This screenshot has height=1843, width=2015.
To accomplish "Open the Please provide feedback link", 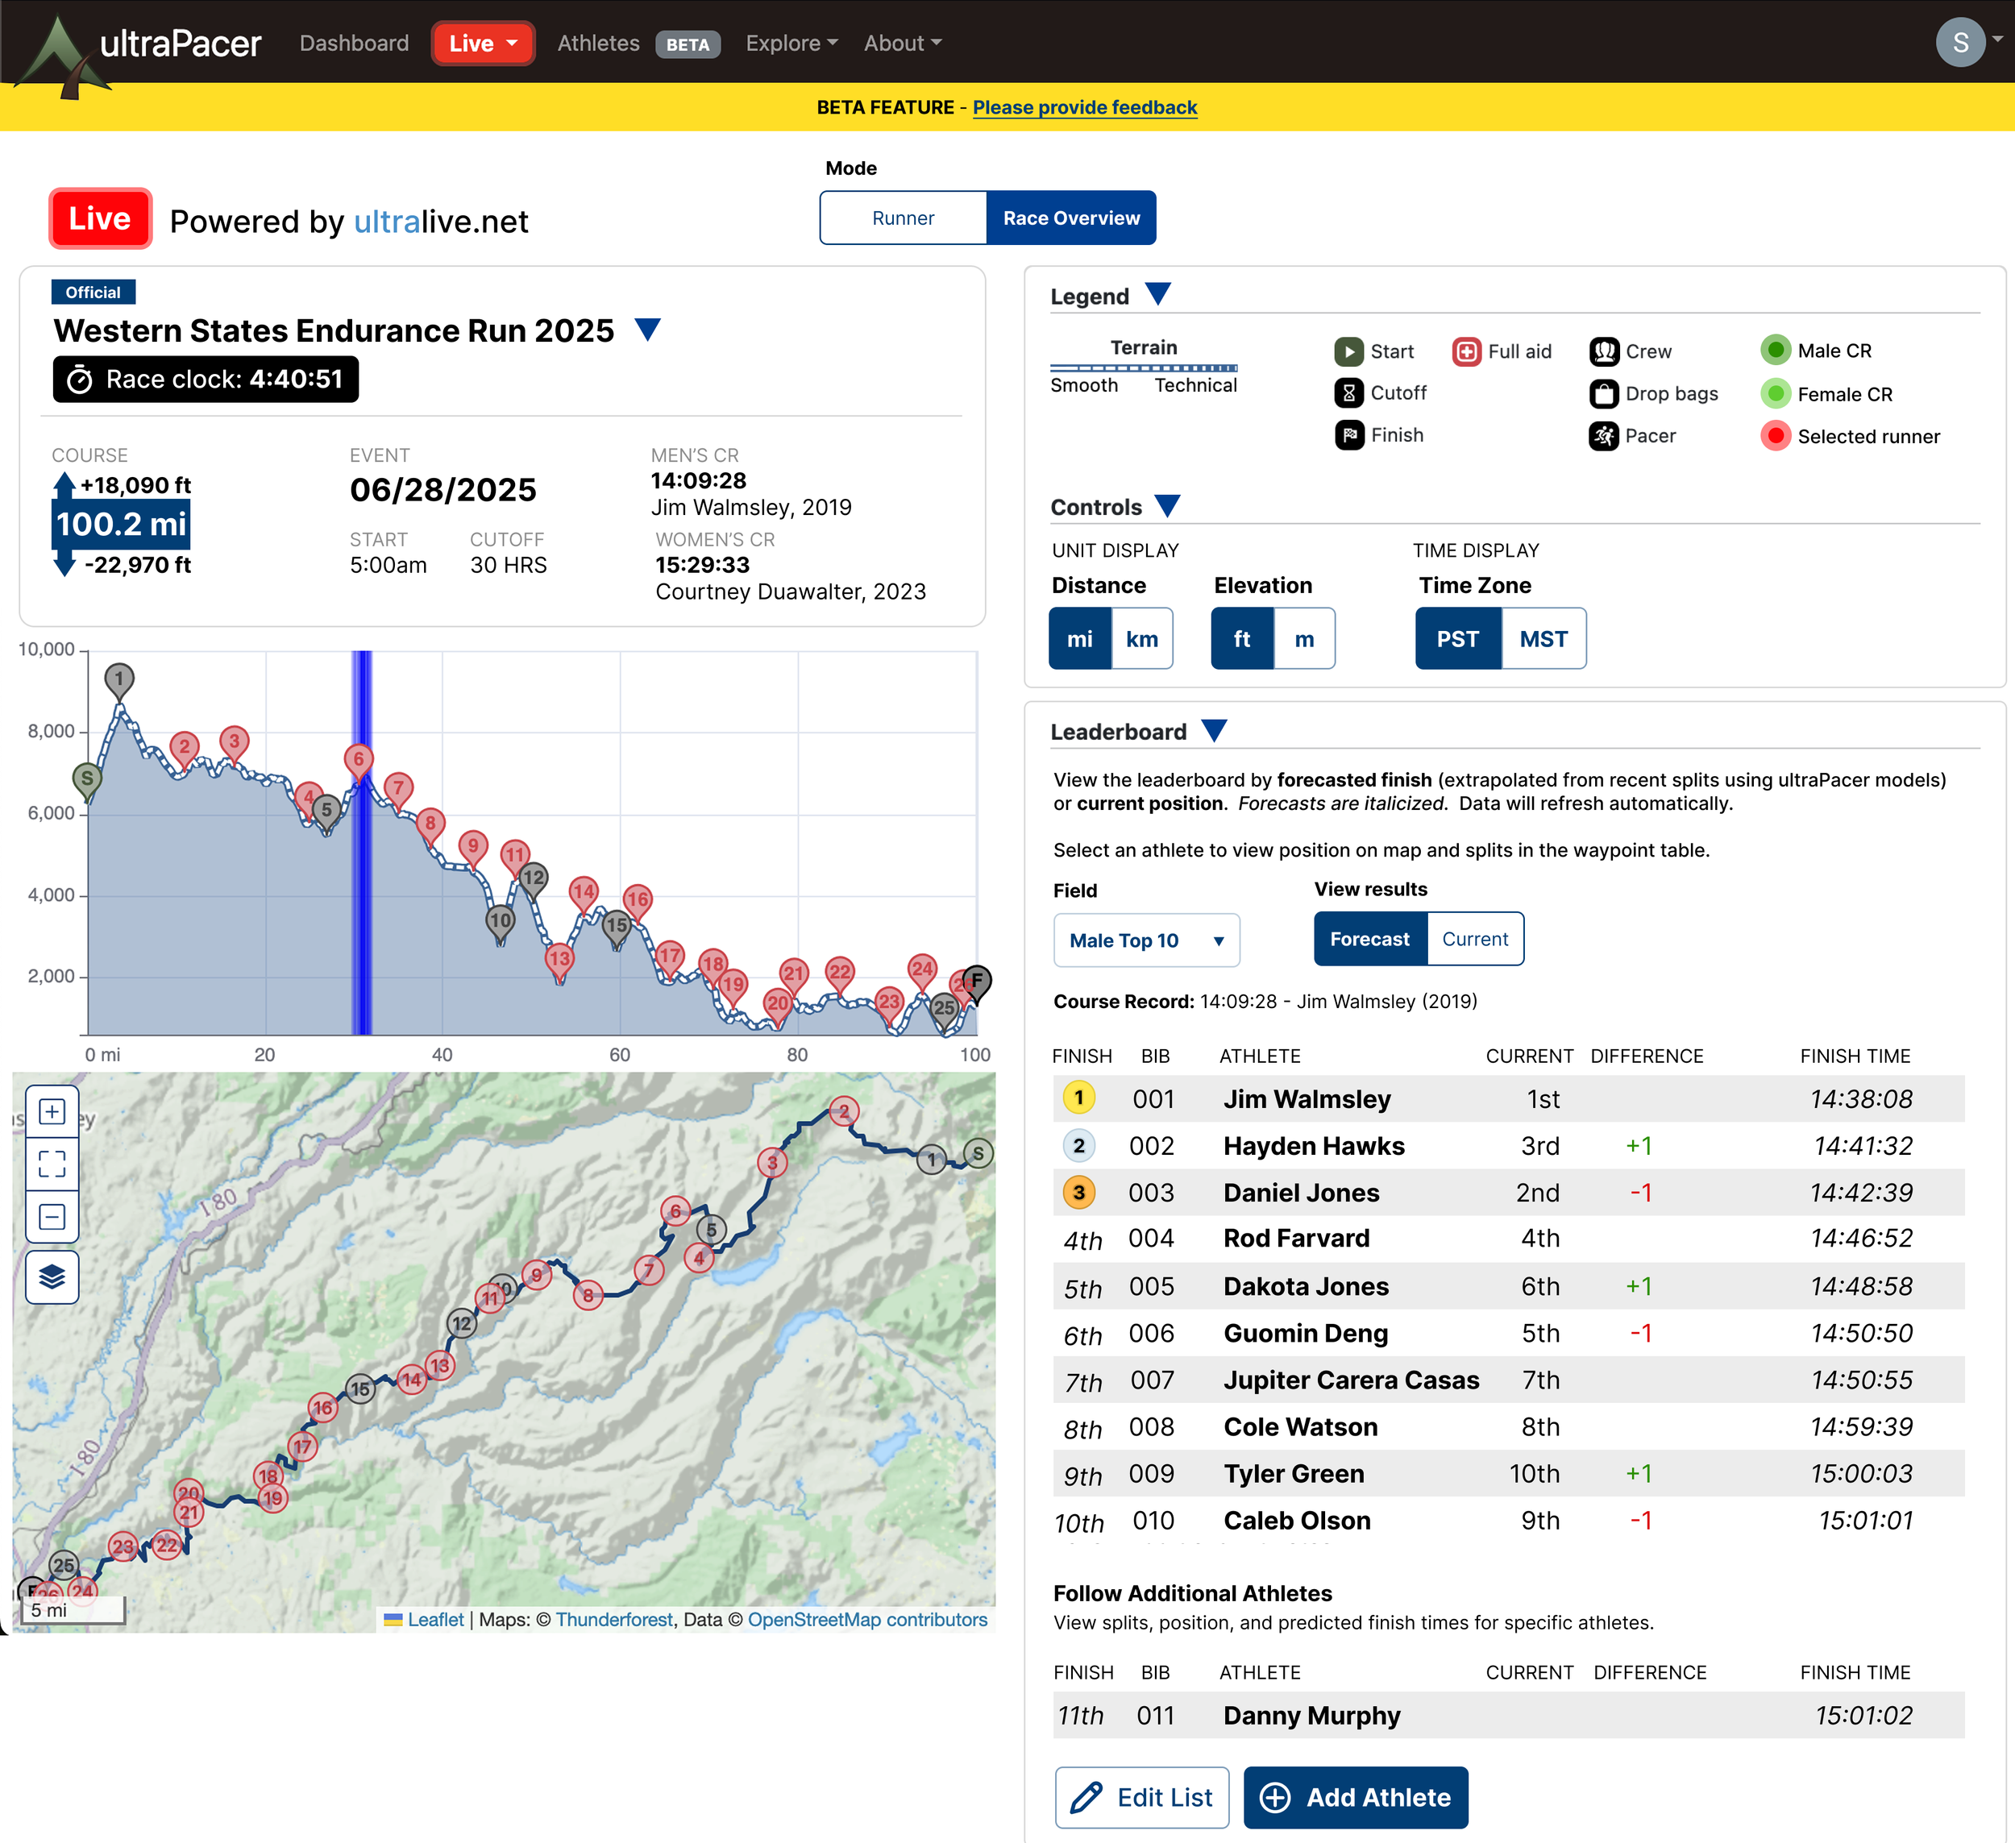I will [x=1084, y=107].
